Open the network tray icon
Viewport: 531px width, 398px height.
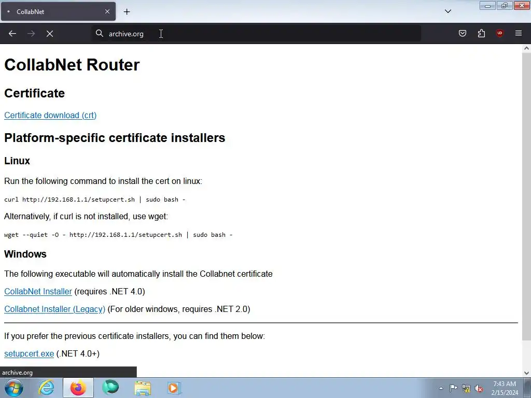tap(466, 389)
